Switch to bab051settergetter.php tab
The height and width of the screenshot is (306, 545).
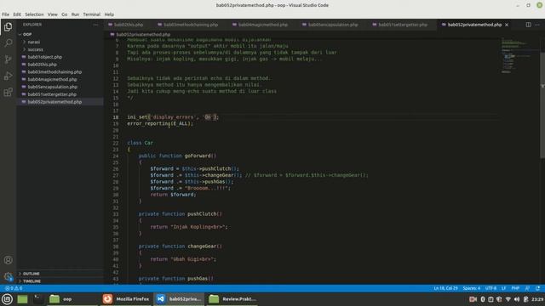tap(403, 25)
